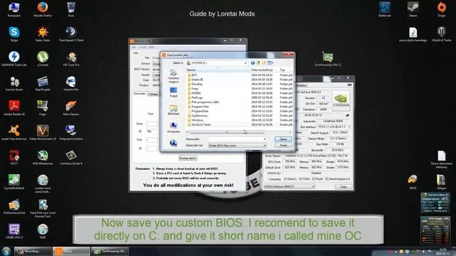
Task: Open the File menu in NiBiTor
Action: click(x=133, y=47)
